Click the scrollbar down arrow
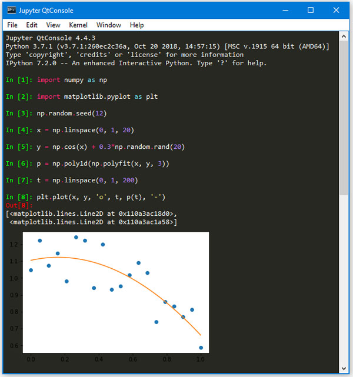The width and height of the screenshot is (353, 377). tap(344, 368)
